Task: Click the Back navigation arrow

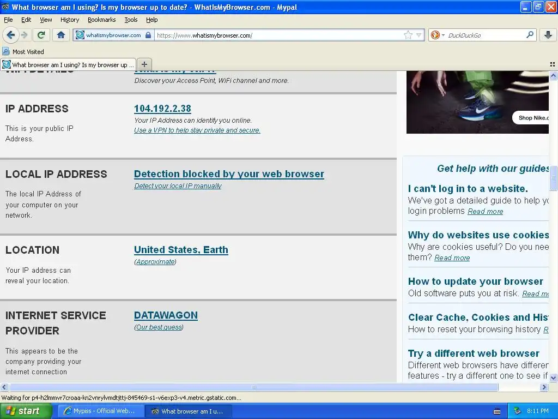Action: click(x=11, y=35)
